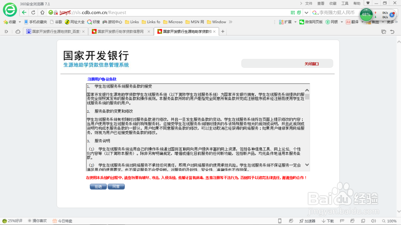Open the 谷歌 bookmark
The height and width of the screenshot is (225, 401).
(56, 22)
